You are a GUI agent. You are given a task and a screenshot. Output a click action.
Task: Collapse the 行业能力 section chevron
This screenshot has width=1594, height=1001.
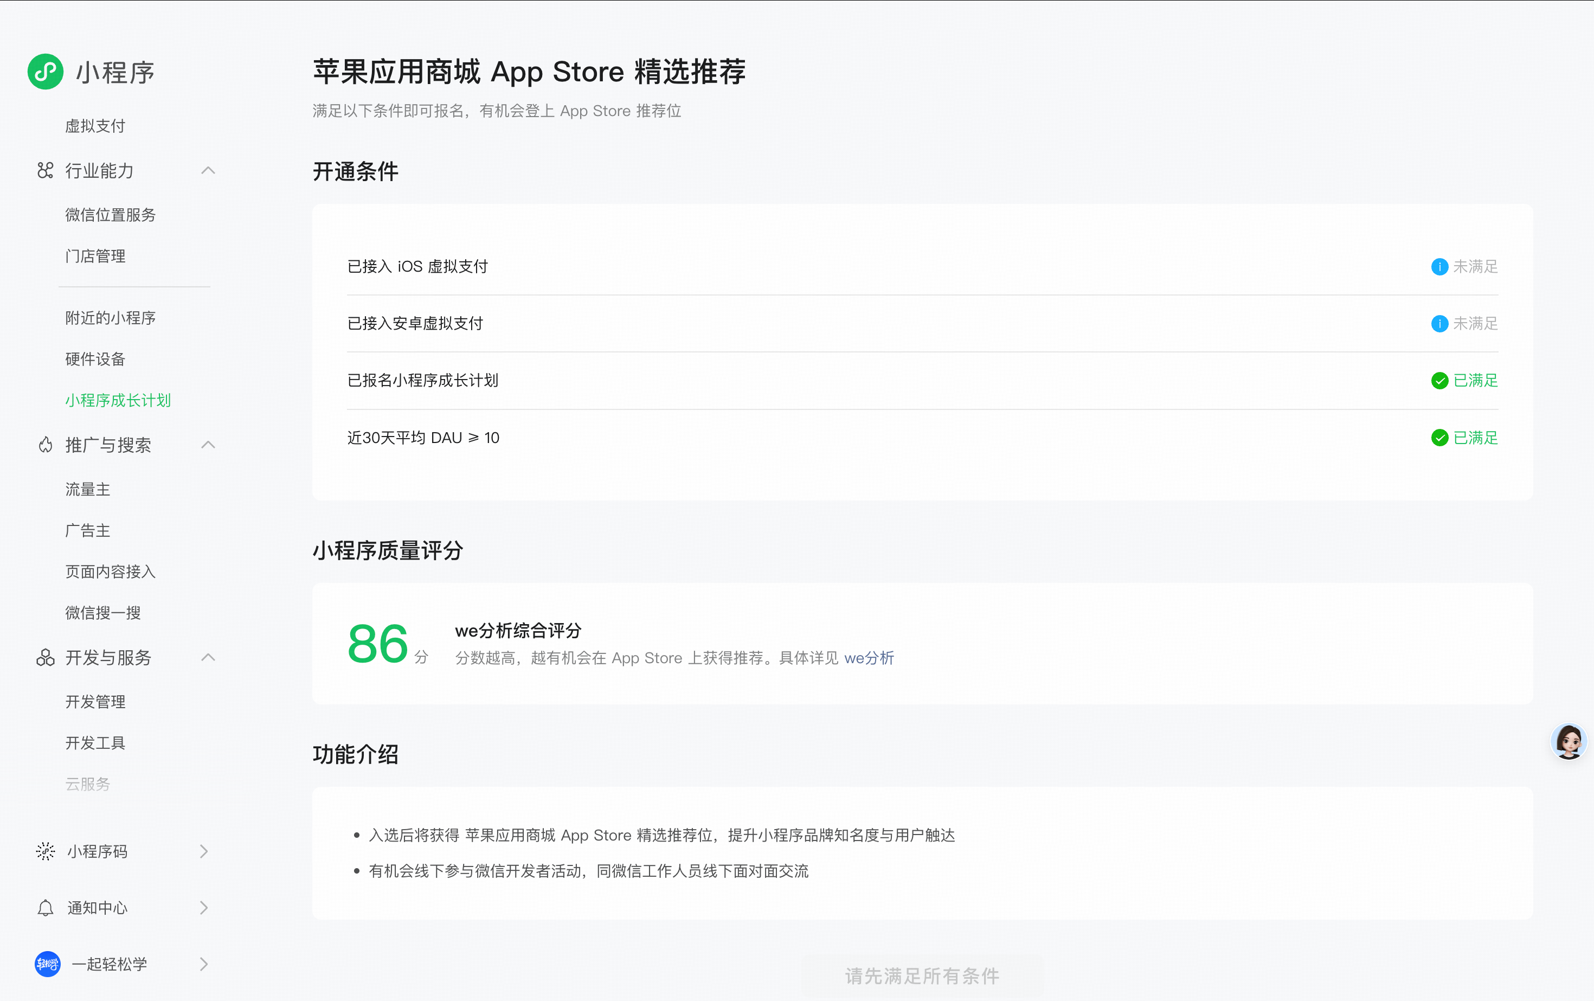(x=208, y=171)
